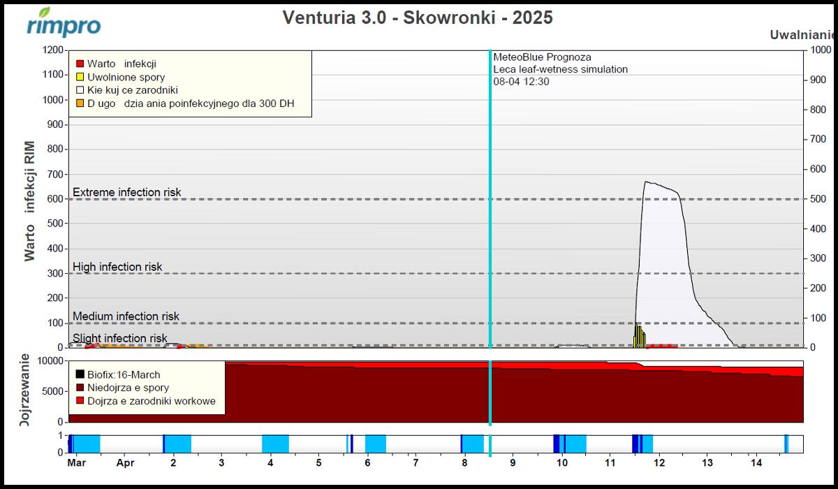Image resolution: width=838 pixels, height=489 pixels.
Task: Select the High infection risk label
Action: click(x=117, y=267)
